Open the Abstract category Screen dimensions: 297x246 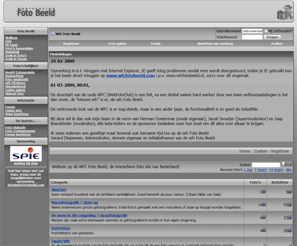(59, 189)
